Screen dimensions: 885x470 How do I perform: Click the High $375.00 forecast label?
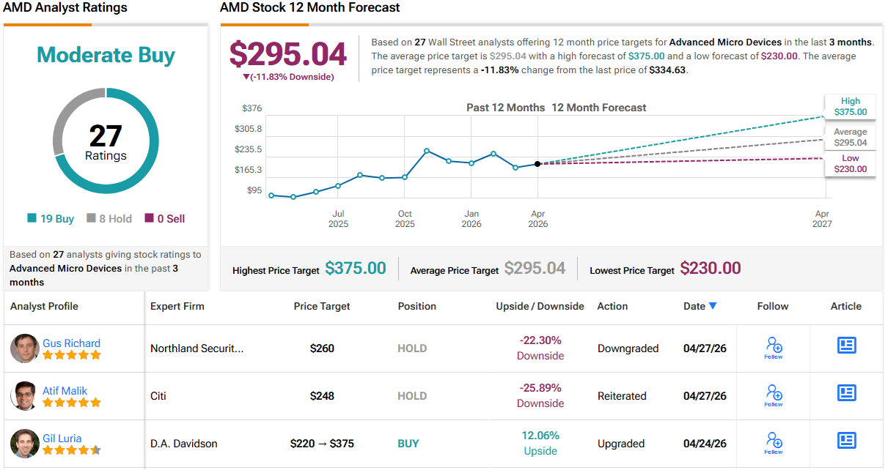point(850,107)
